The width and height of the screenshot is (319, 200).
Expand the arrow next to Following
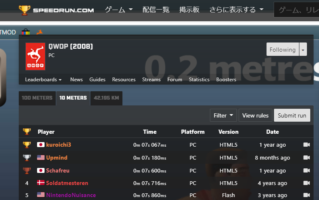point(303,50)
